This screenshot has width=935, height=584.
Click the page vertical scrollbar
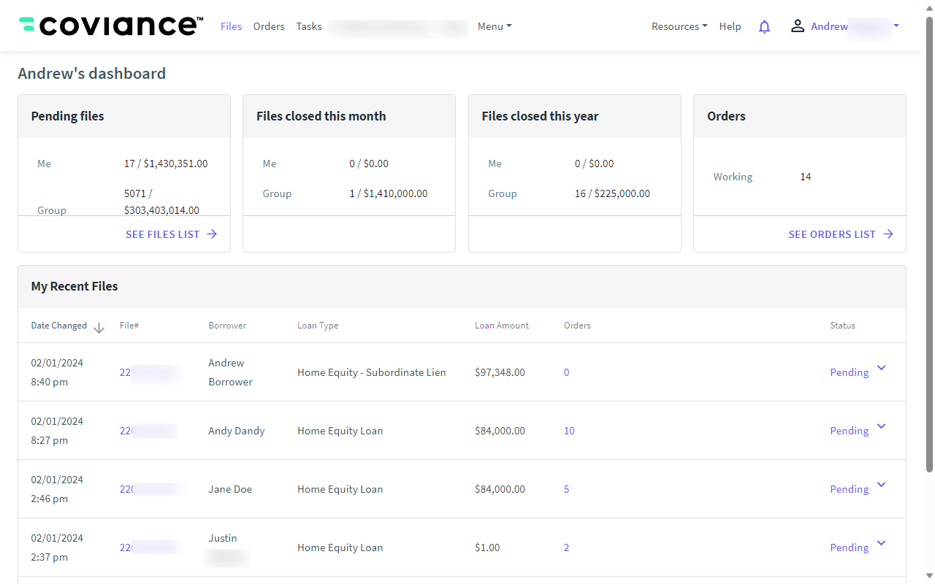point(929,241)
